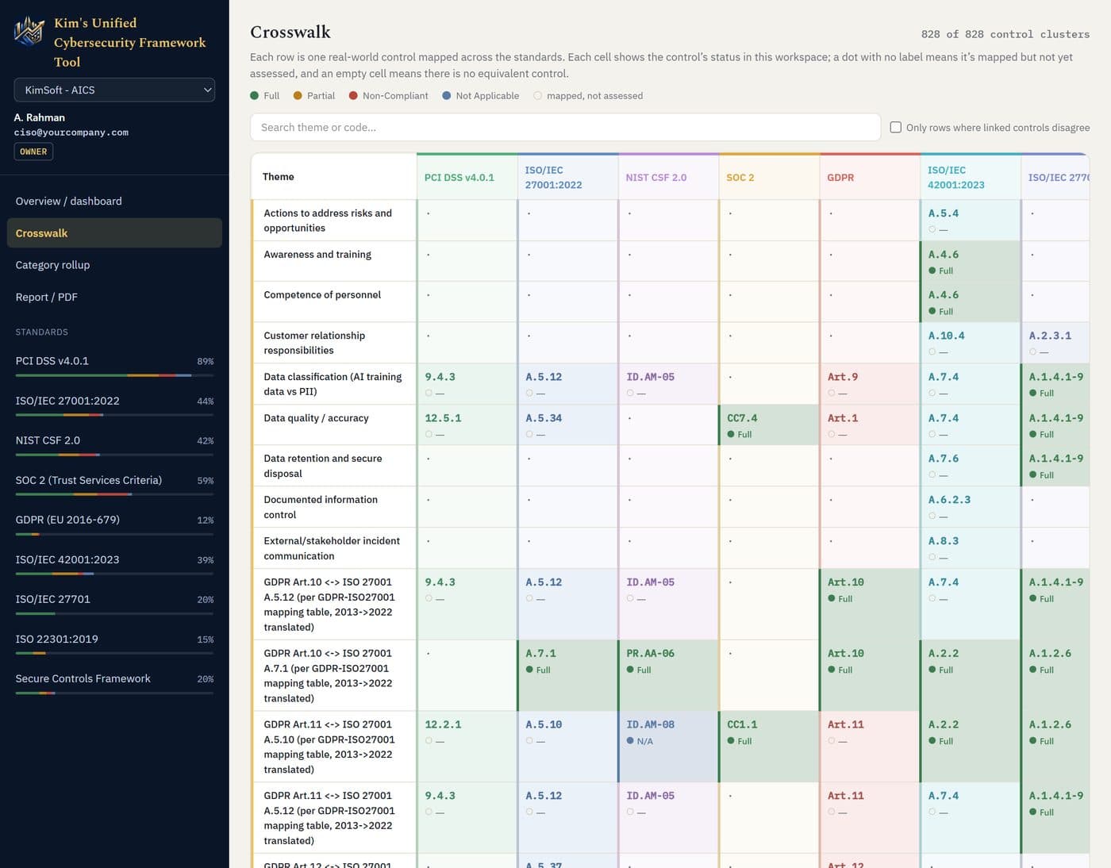Click the orange Partial legend dot
The image size is (1111, 868).
[298, 95]
